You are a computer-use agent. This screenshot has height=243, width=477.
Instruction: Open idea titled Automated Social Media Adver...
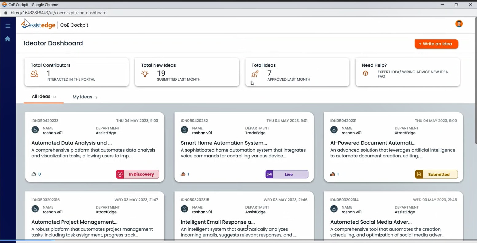tap(371, 222)
